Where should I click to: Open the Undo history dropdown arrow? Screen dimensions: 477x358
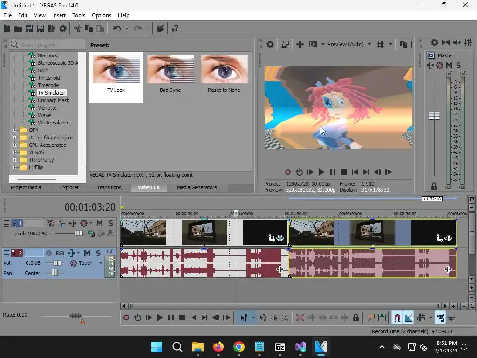(127, 28)
